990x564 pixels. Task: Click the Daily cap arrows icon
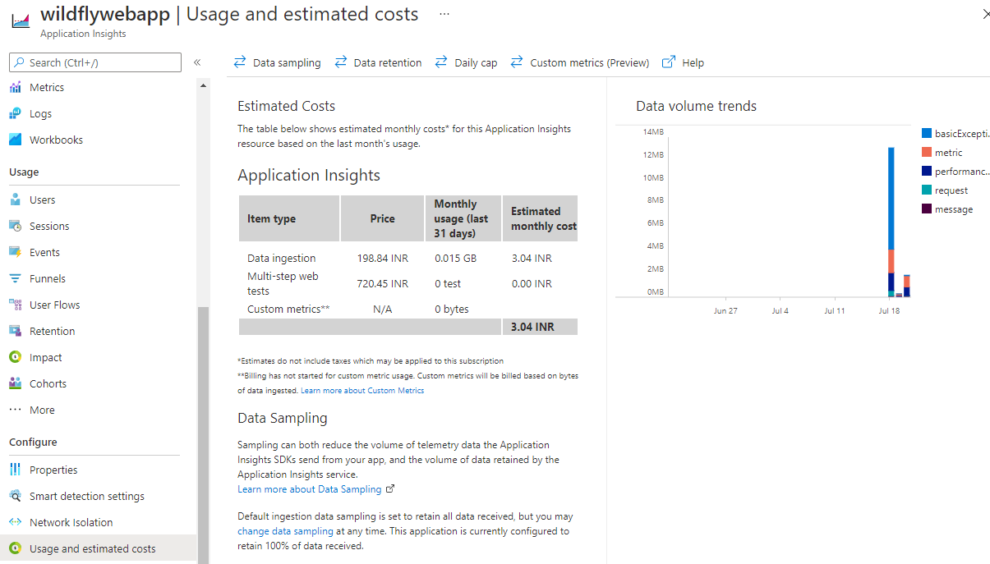[x=441, y=62]
